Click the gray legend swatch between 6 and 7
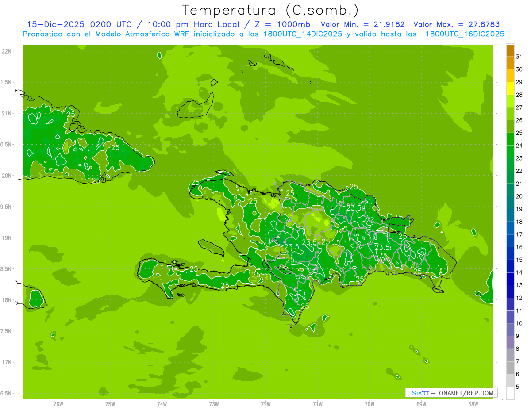The image size is (531, 410). click(510, 368)
